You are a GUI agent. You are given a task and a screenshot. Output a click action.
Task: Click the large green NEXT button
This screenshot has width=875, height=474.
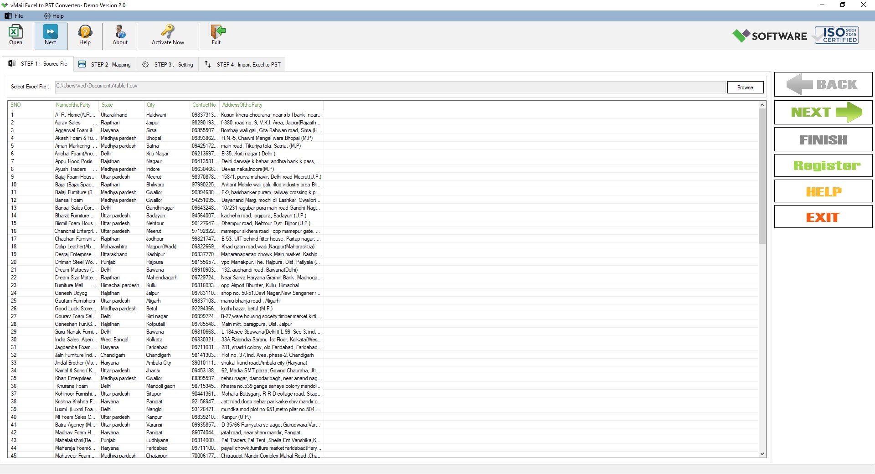823,112
